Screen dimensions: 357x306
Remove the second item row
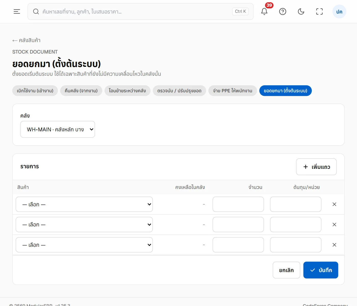(334, 225)
